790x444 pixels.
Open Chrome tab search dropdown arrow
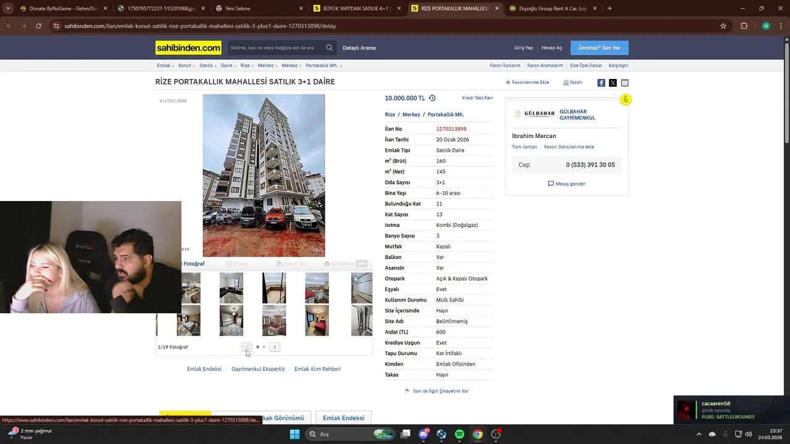pos(9,8)
